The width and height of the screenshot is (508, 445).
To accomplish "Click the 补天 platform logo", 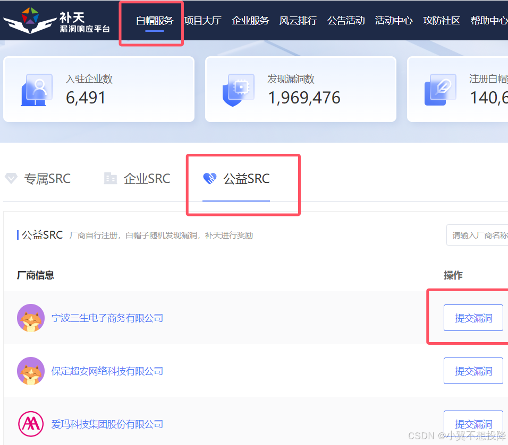I will coord(57,21).
